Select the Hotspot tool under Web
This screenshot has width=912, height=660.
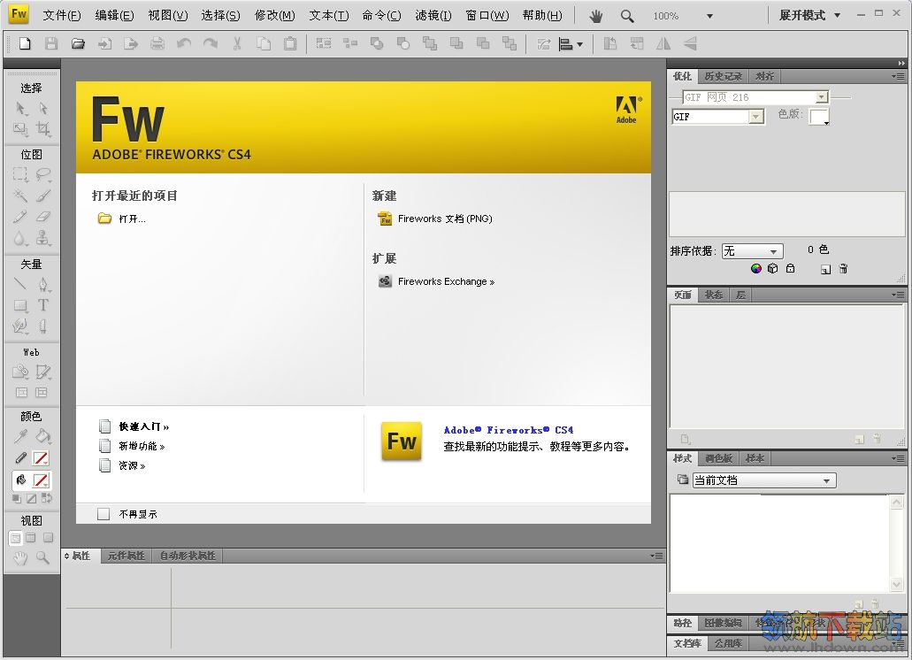tap(21, 372)
